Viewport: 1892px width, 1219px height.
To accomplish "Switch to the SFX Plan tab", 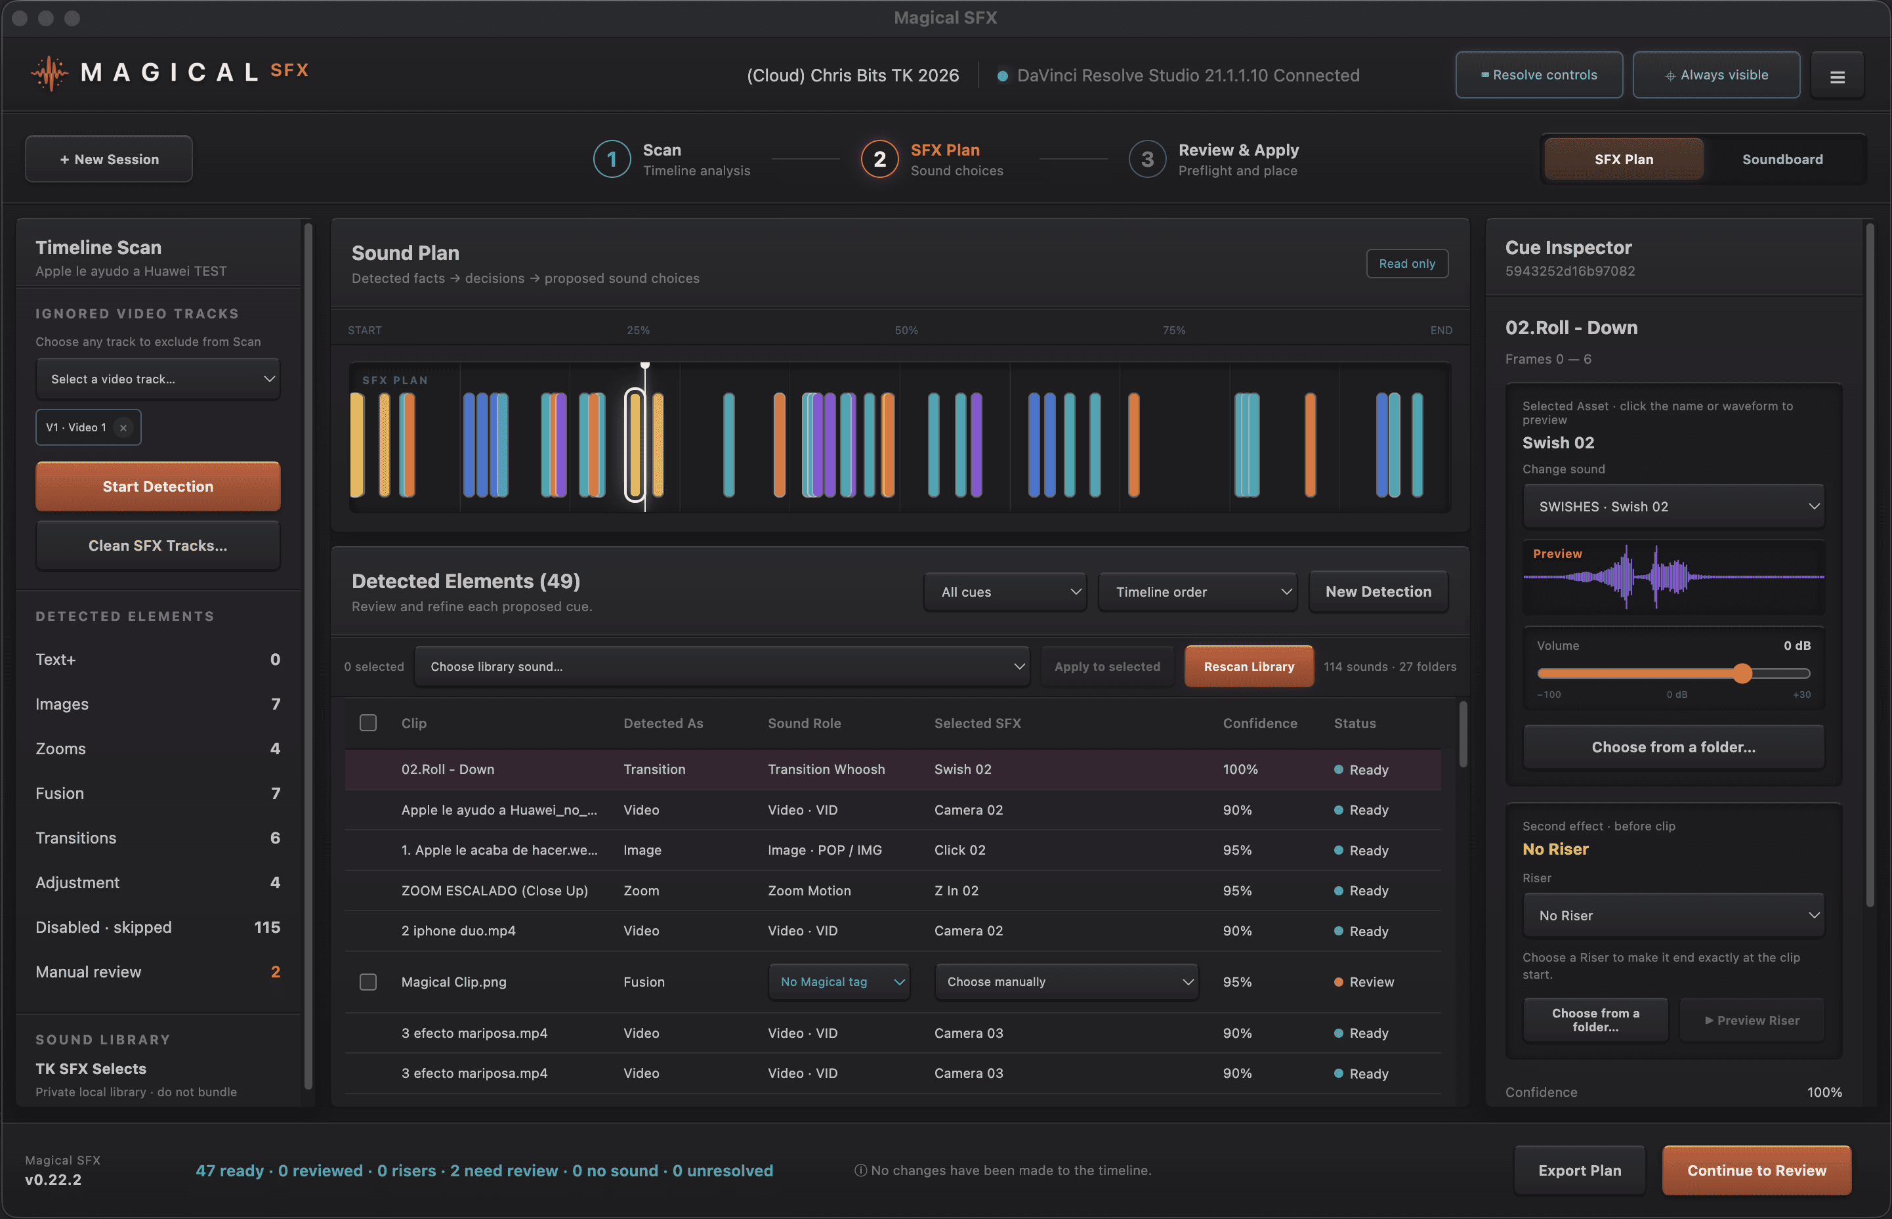I will point(1623,159).
